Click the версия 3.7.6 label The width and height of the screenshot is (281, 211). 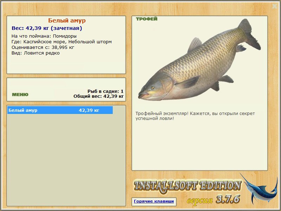[213, 199]
